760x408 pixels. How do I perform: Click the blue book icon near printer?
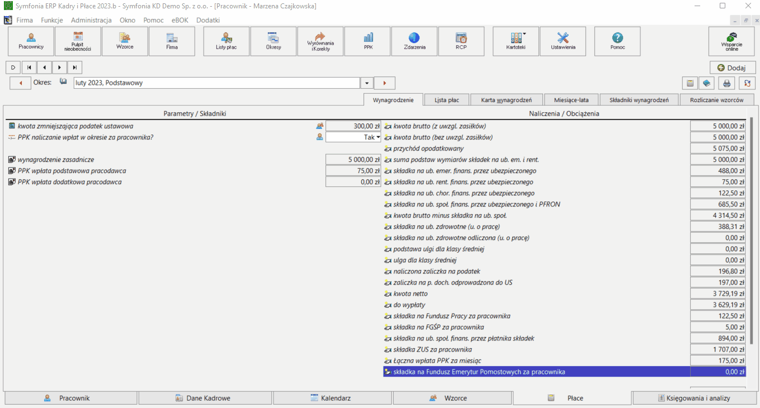(x=707, y=83)
